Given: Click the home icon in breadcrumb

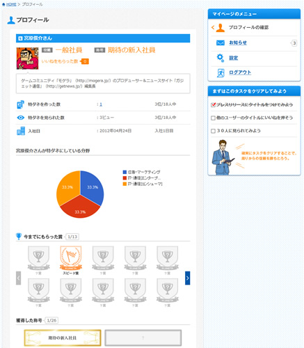Looking at the screenshot, I should pyautogui.click(x=3, y=4).
